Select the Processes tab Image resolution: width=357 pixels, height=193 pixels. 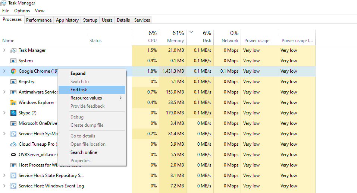[12, 19]
